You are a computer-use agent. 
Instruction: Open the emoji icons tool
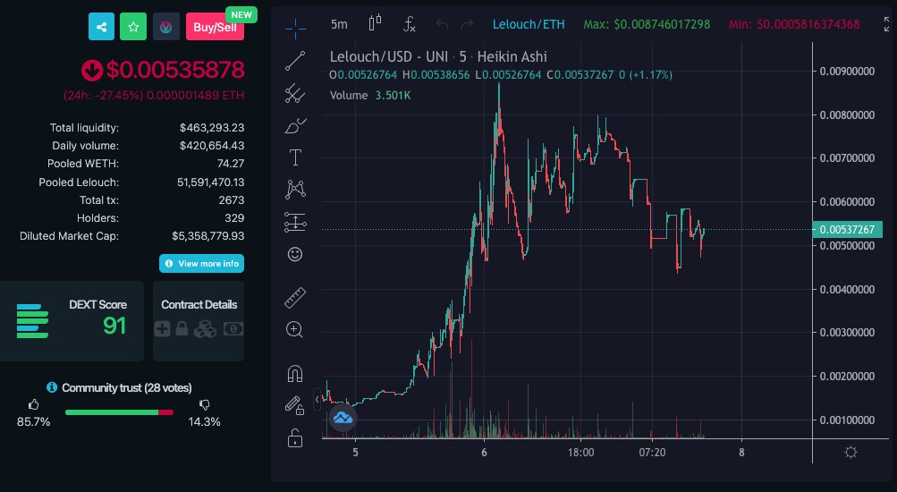(295, 254)
